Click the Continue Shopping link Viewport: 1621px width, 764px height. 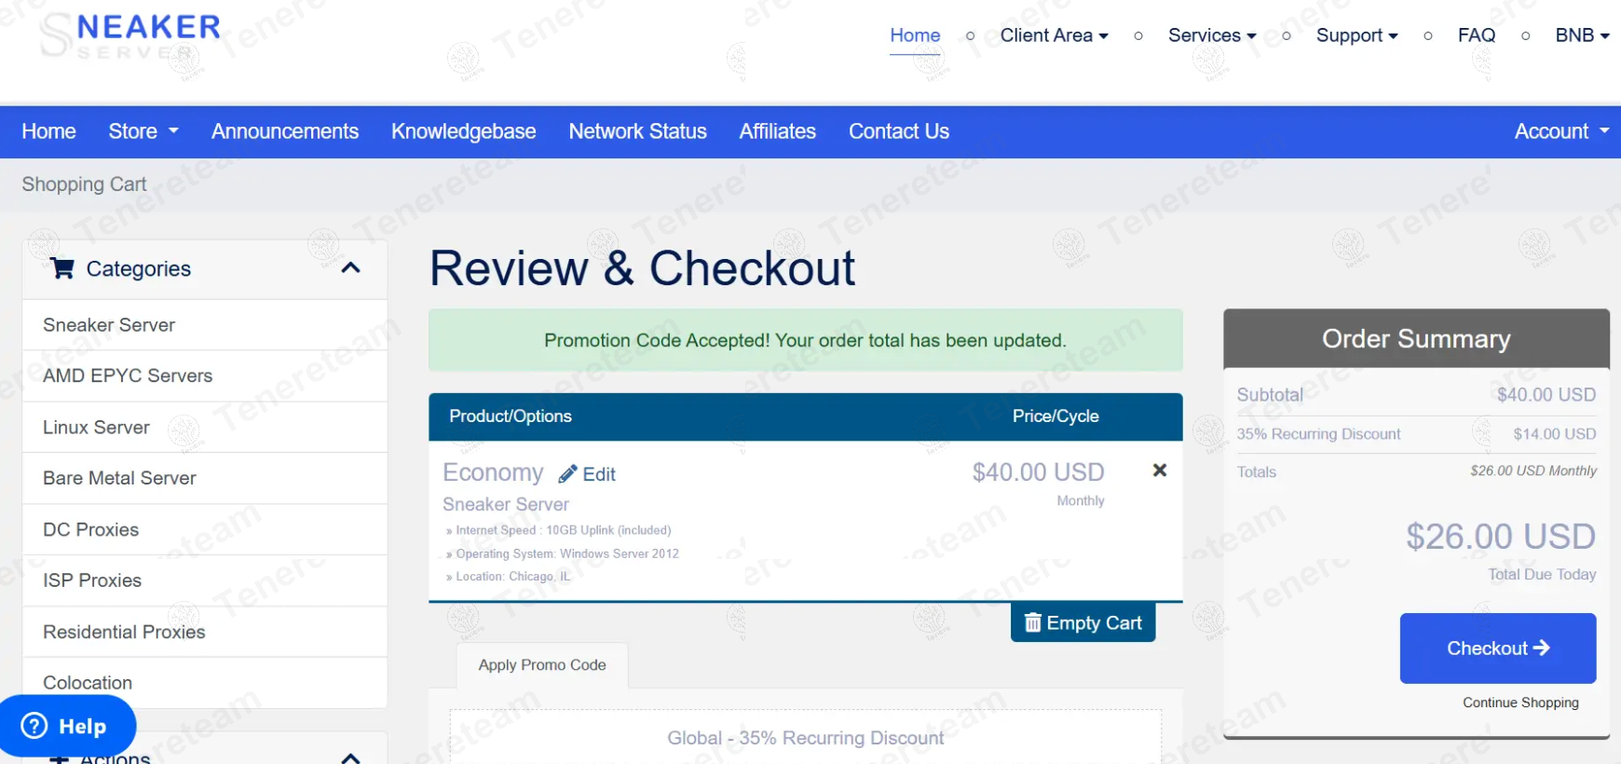1520,703
